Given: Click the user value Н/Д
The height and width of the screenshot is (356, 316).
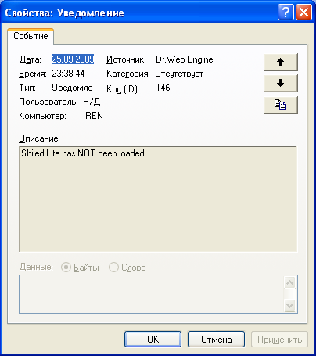Looking at the screenshot, I should [92, 102].
